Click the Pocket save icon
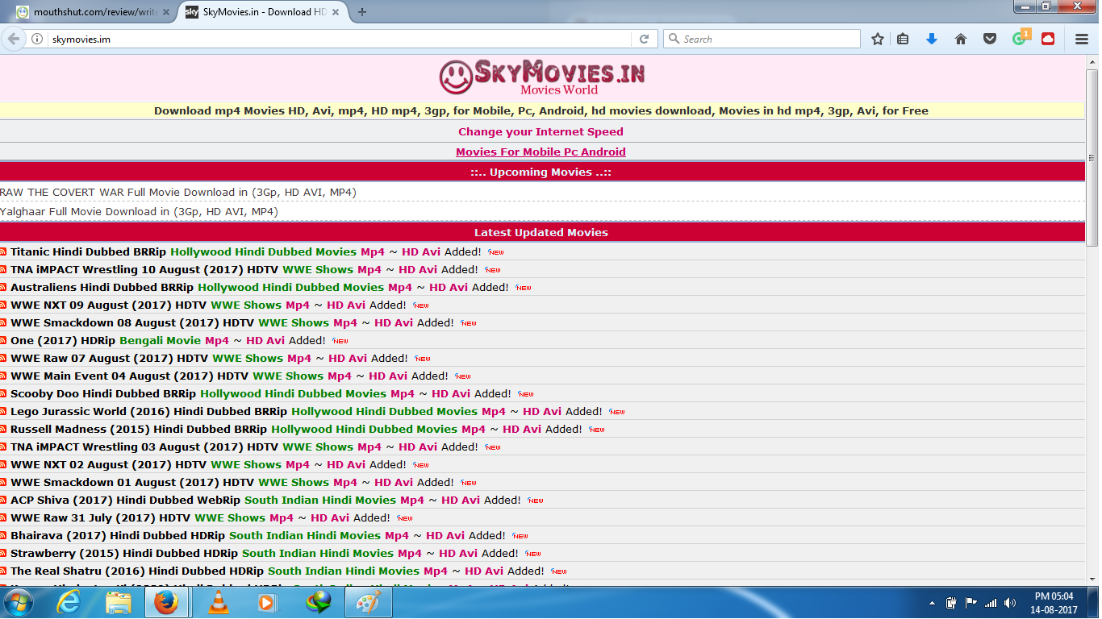Viewport: 1102px width, 619px height. (989, 39)
